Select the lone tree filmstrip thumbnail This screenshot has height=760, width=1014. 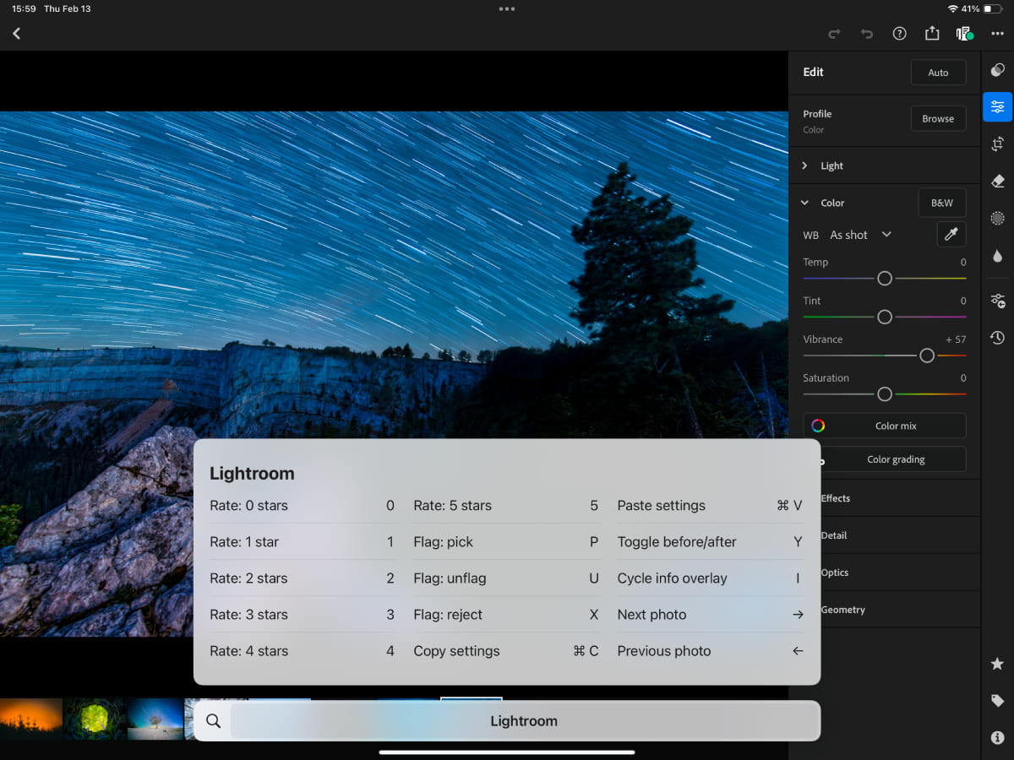tap(155, 719)
